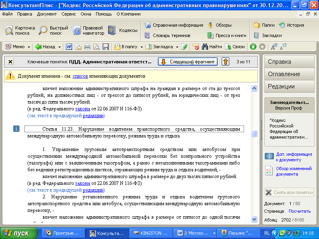The image size is (319, 239).
Task: Open the Помощь menu
Action: [104, 14]
